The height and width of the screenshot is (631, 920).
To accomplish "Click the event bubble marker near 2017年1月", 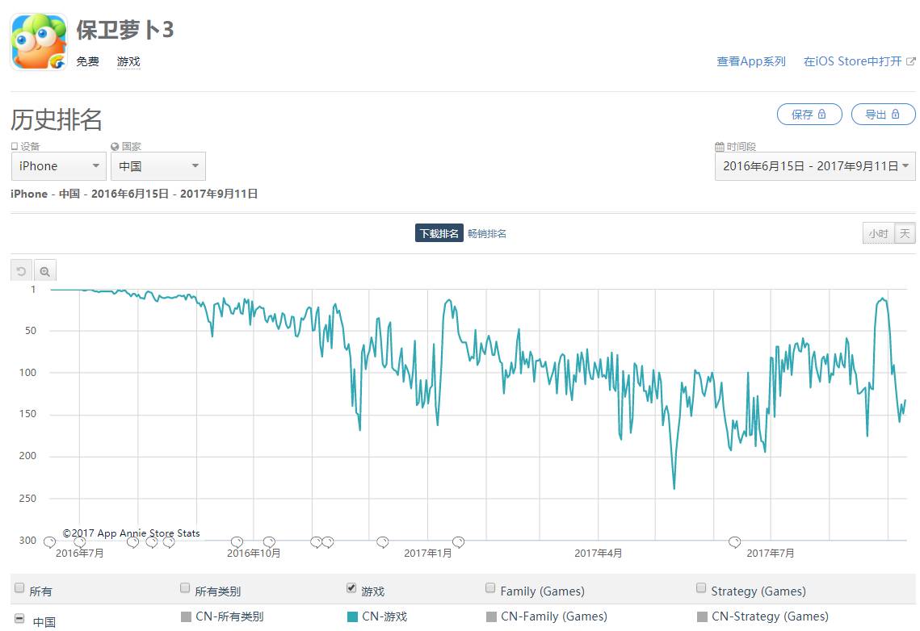I will (458, 541).
